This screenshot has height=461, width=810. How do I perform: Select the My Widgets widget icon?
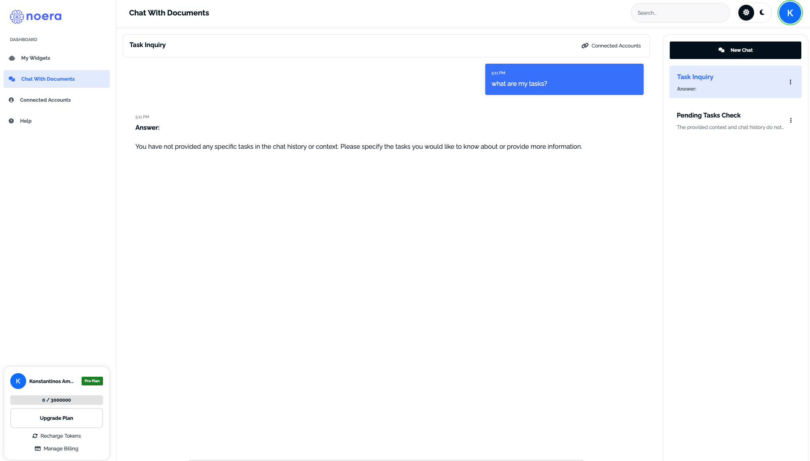point(12,58)
